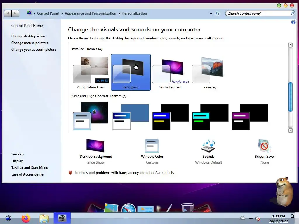Open the Window Color icon
299x224 pixels.
[152, 146]
